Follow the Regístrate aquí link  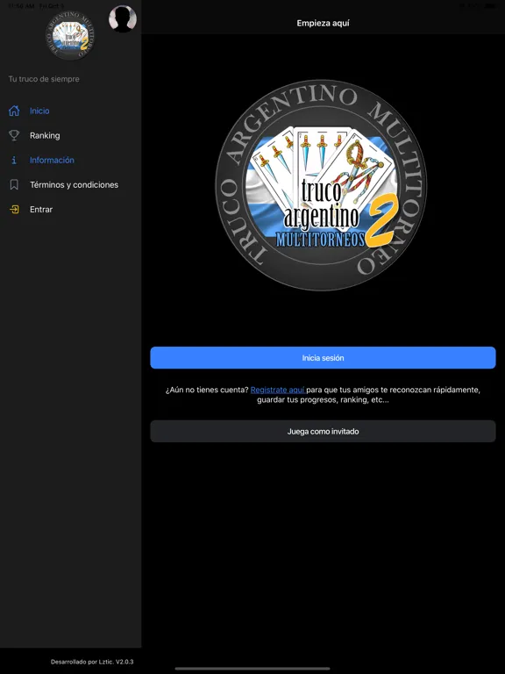[278, 390]
